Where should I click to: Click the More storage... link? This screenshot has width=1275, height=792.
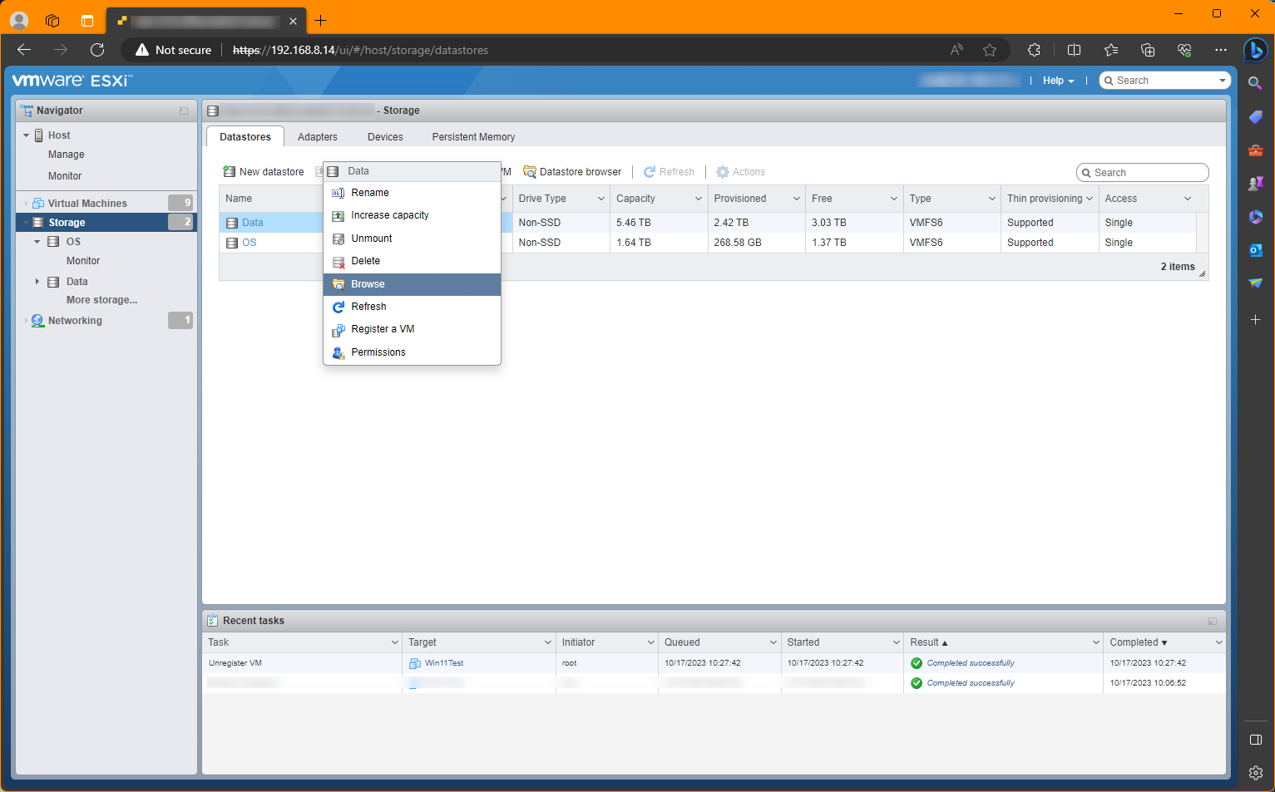[101, 299]
